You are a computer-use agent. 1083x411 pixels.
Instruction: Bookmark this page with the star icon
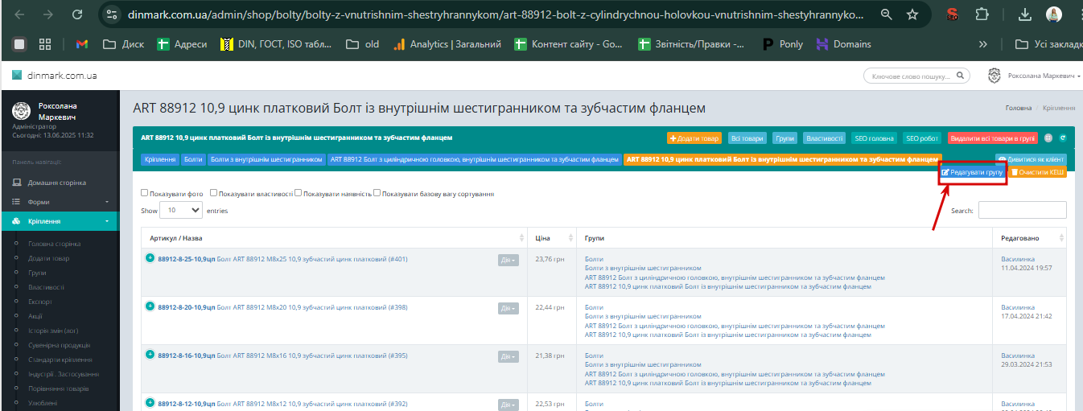[x=912, y=14]
